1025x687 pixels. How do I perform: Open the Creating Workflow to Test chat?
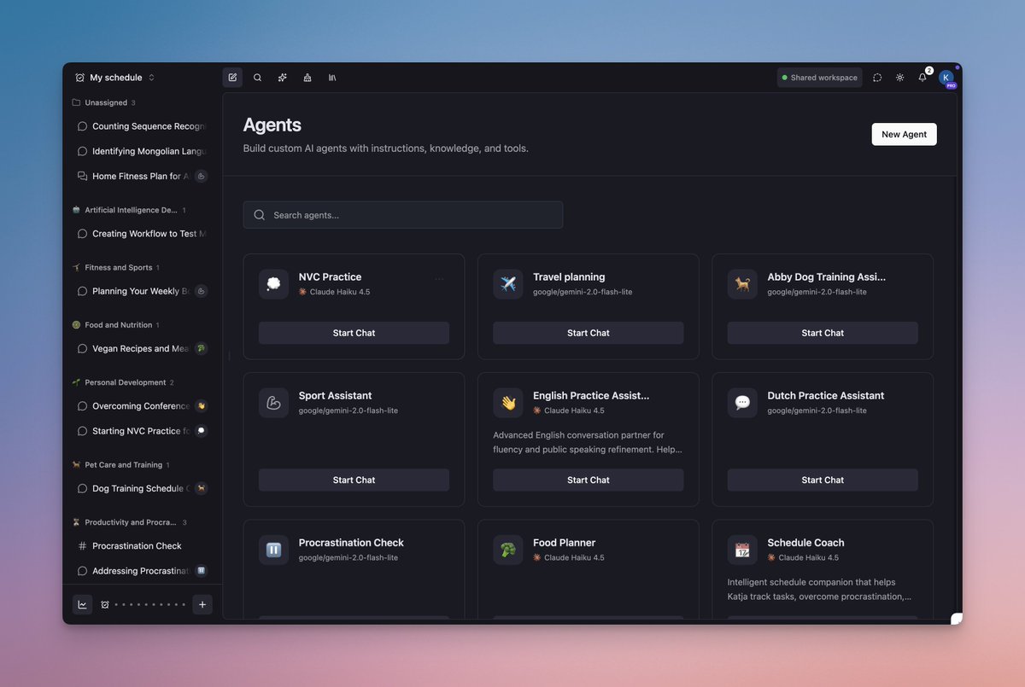click(x=142, y=234)
